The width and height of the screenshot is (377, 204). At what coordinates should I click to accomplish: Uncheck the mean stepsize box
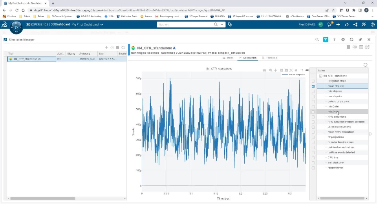coord(313,86)
